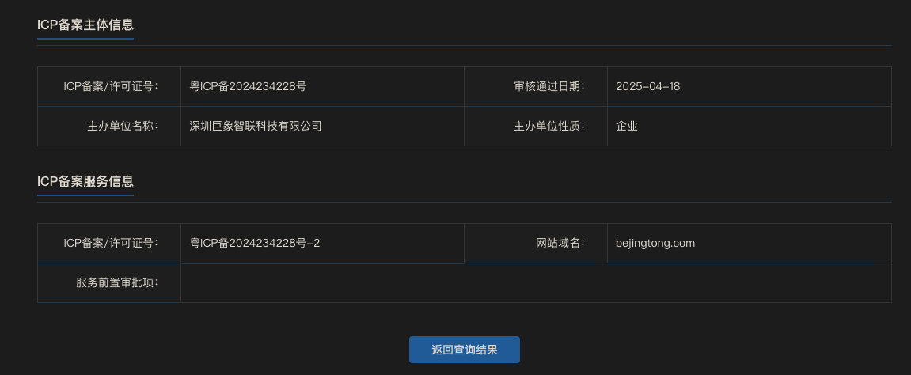This screenshot has height=375, width=911.
Task: Click the empty 服务前置审批项 value cell
Action: click(x=536, y=282)
